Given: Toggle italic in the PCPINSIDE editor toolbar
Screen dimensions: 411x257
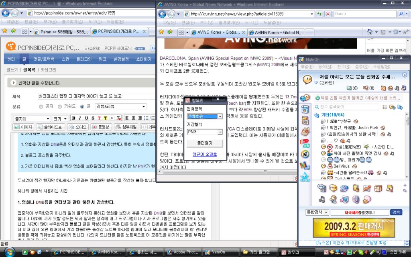Looking at the screenshot, I should [80, 118].
